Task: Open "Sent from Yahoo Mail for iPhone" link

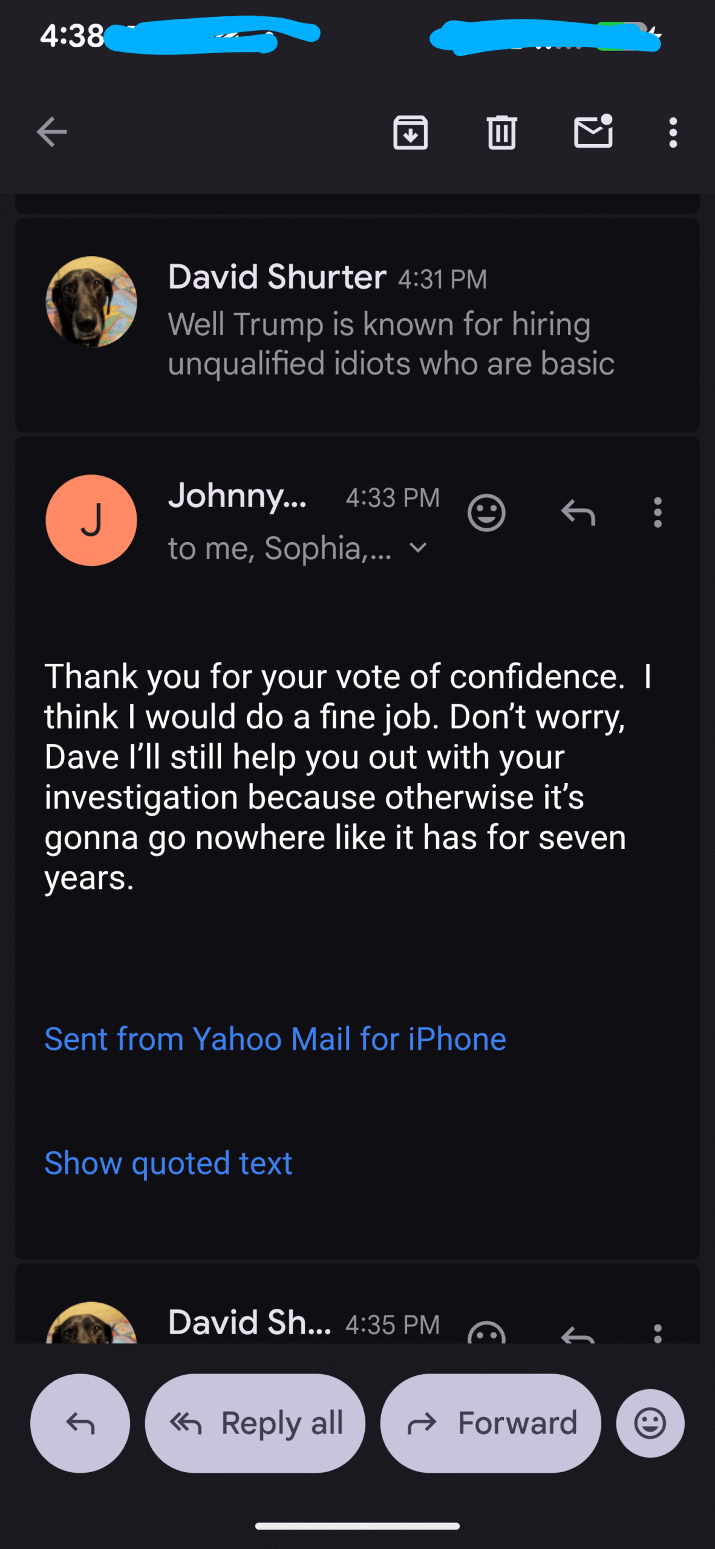Action: click(x=275, y=1039)
